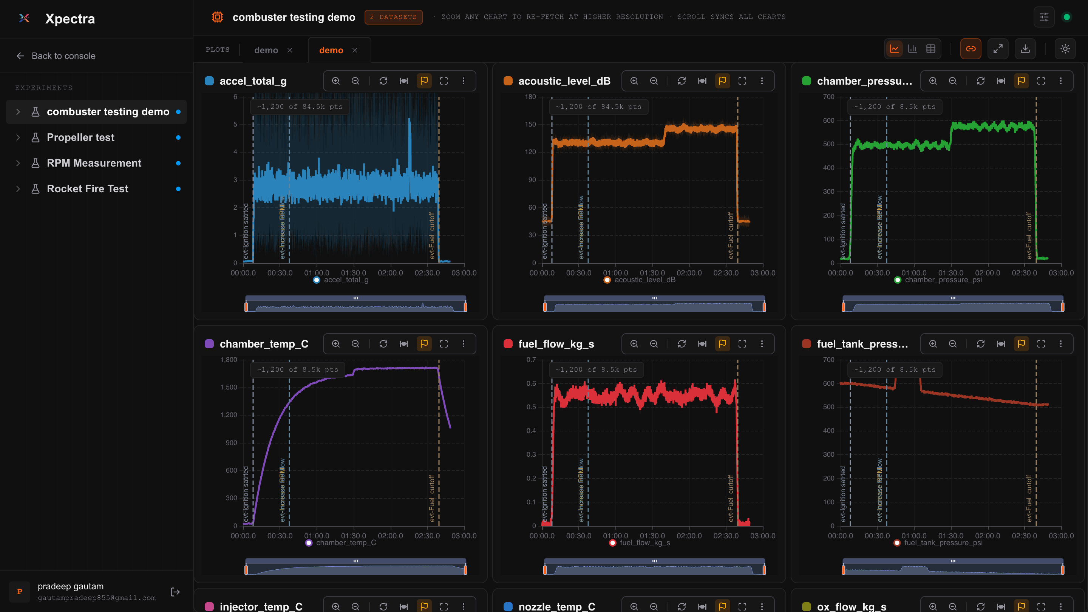The width and height of the screenshot is (1088, 612).
Task: Switch to bar chart view mode
Action: click(912, 49)
